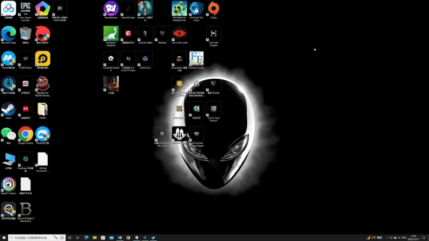Select the Farthest Frontier icon

point(196,60)
